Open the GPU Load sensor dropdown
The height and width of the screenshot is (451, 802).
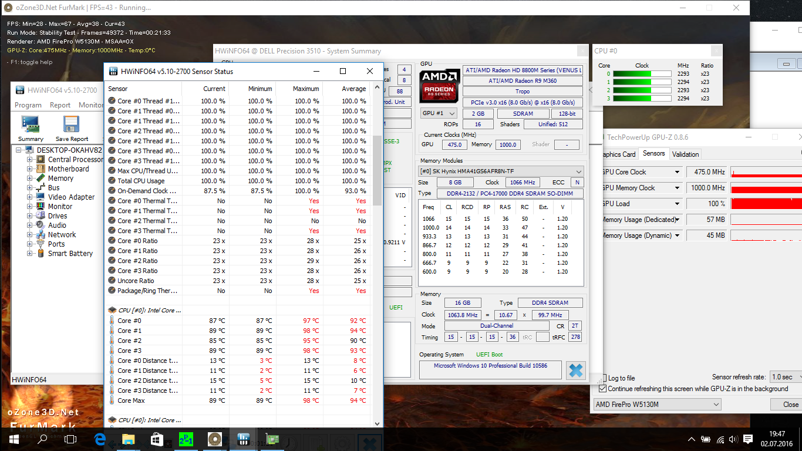(x=677, y=204)
